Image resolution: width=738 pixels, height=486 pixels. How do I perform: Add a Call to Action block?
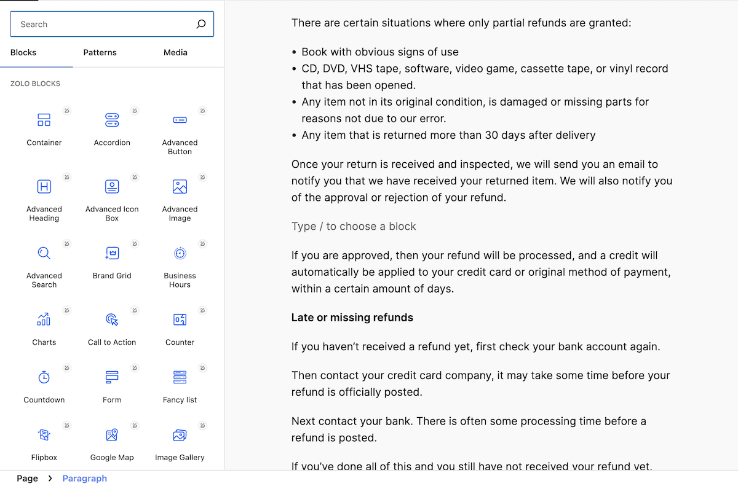(112, 327)
